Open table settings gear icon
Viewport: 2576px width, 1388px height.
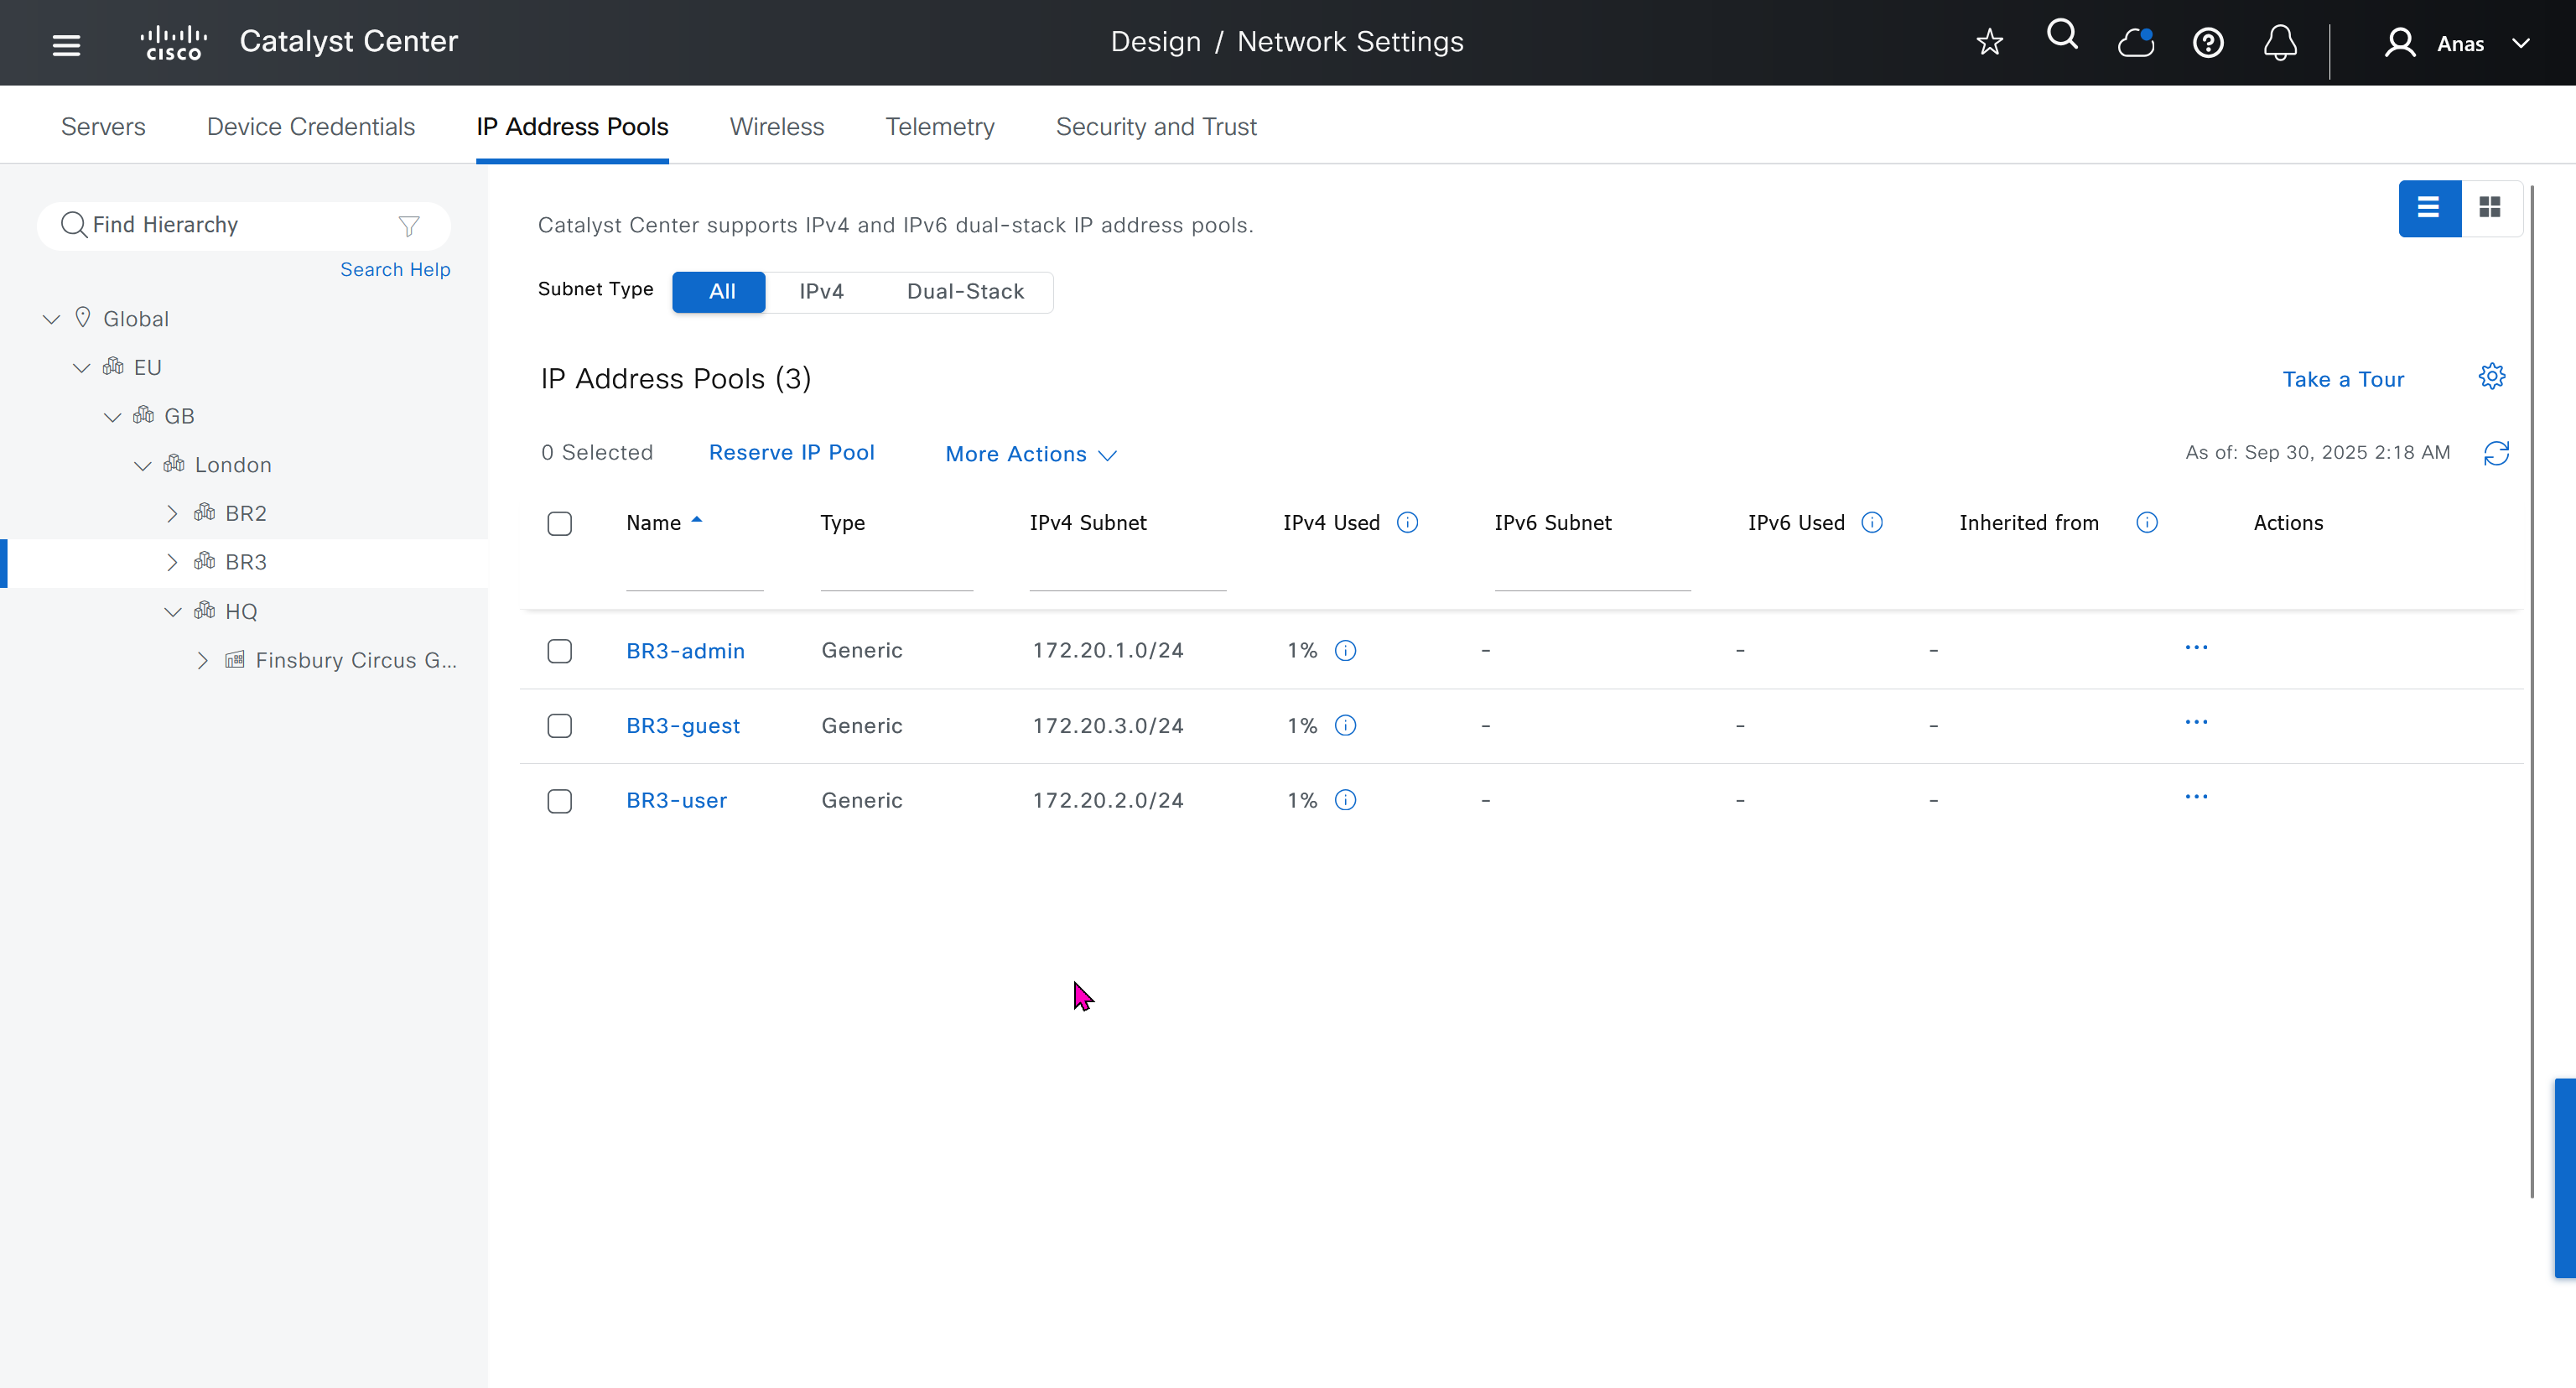click(x=2491, y=376)
